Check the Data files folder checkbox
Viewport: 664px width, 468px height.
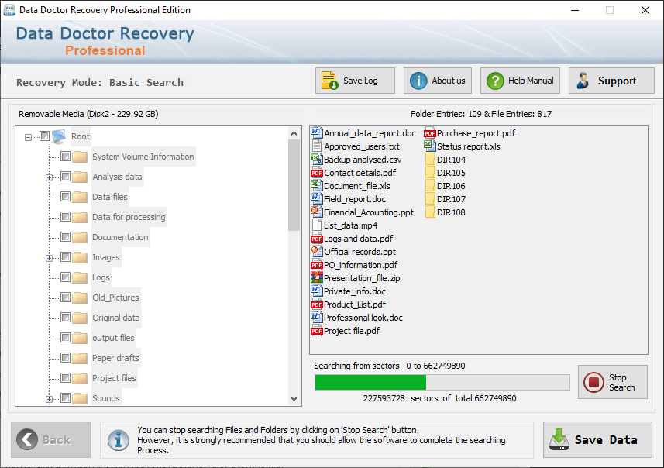[65, 197]
